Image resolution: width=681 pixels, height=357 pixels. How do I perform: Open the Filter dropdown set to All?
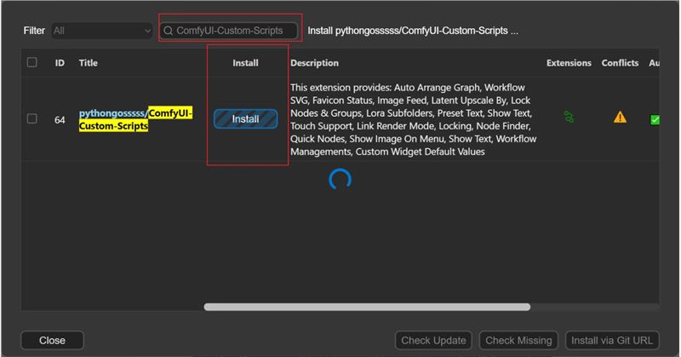pos(102,31)
